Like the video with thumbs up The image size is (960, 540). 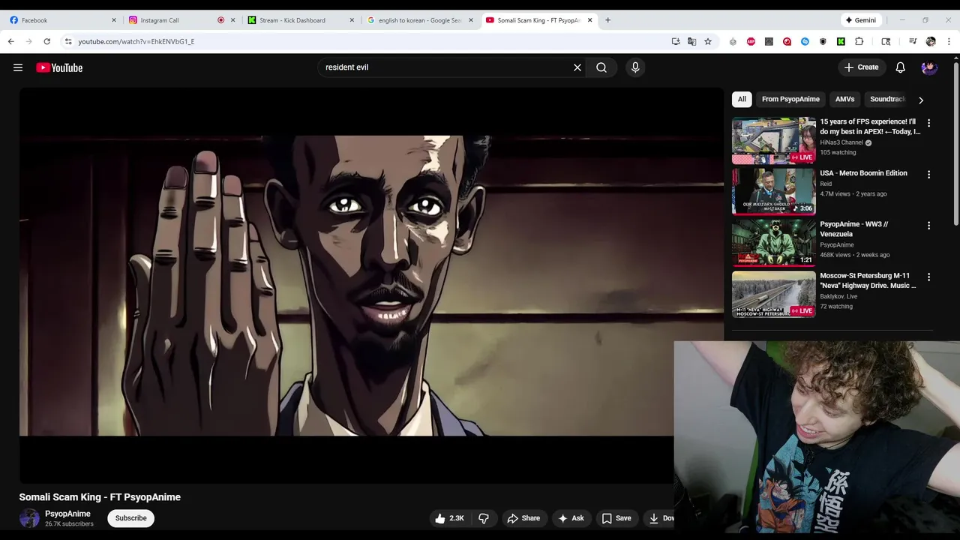tap(449, 518)
